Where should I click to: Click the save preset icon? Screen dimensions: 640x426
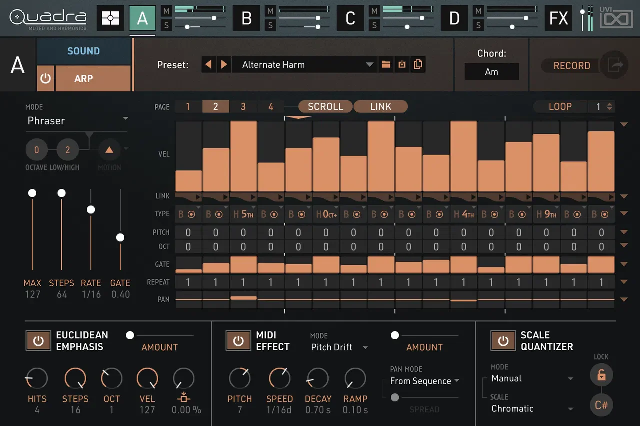402,64
